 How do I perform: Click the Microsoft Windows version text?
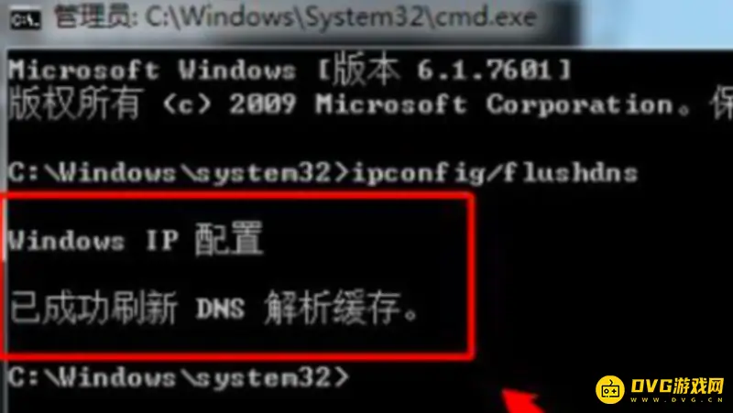coord(290,71)
